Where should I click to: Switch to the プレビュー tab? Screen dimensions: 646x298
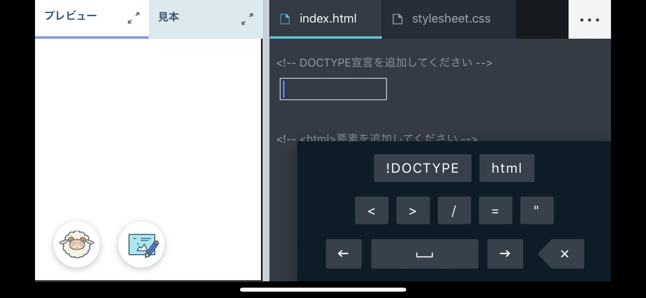[x=71, y=17]
